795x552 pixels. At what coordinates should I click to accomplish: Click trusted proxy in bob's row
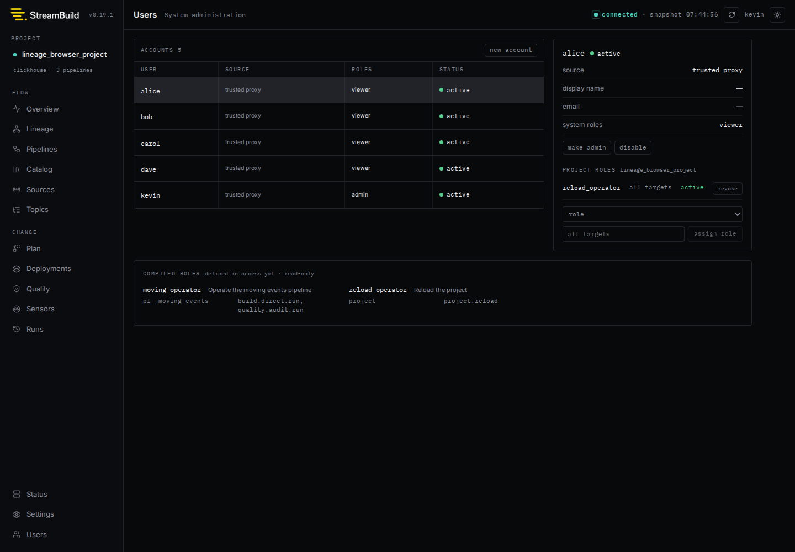[243, 116]
